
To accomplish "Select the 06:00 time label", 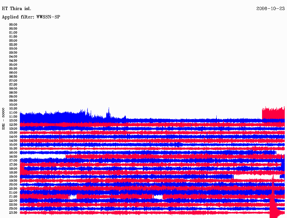I will pos(13,73).
